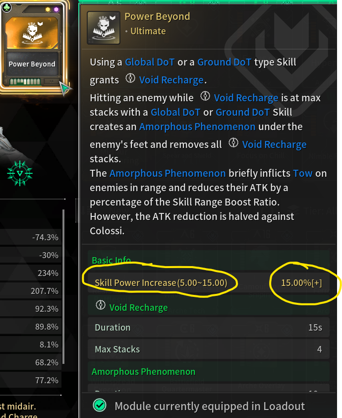
Task: Click the yellow socket dot on the module card
Action: 48,9
